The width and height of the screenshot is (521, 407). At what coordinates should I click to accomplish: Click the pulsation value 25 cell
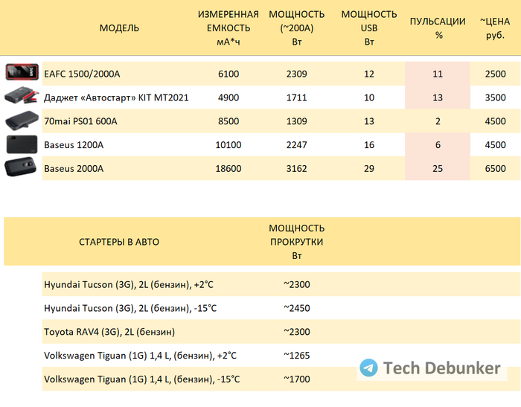pos(438,169)
